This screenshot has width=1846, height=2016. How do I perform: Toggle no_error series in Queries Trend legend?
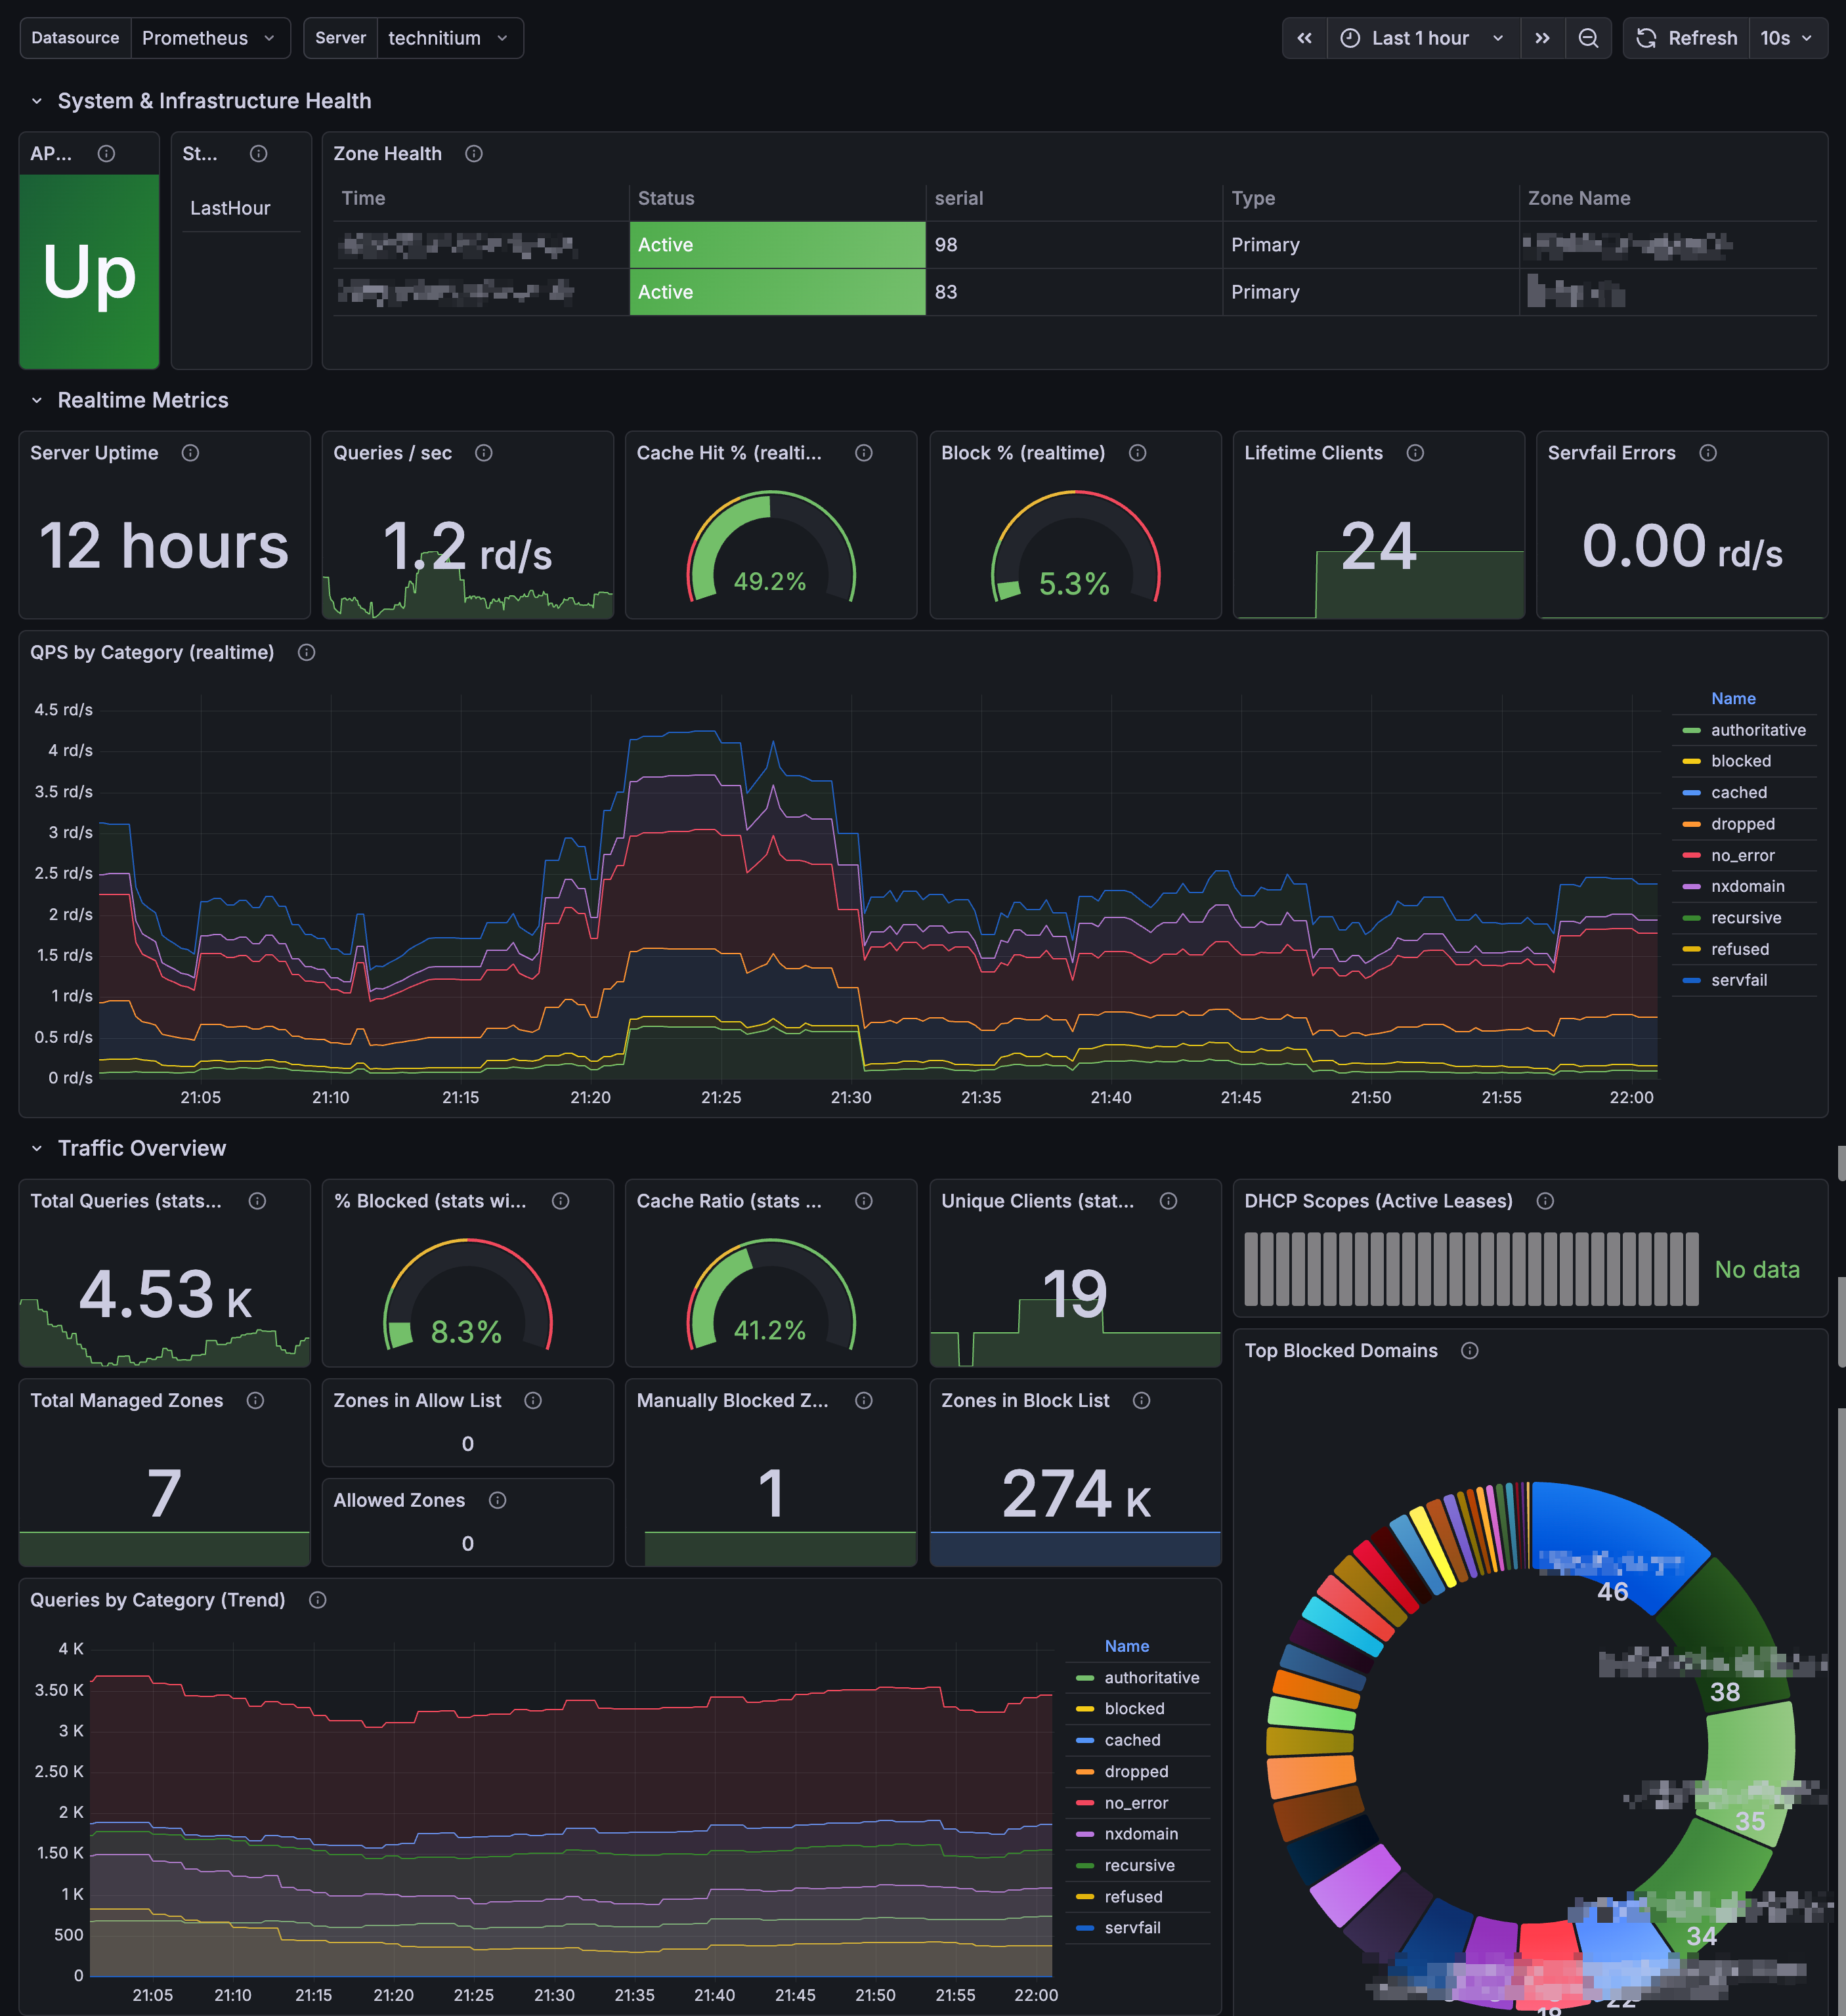pos(1134,1803)
